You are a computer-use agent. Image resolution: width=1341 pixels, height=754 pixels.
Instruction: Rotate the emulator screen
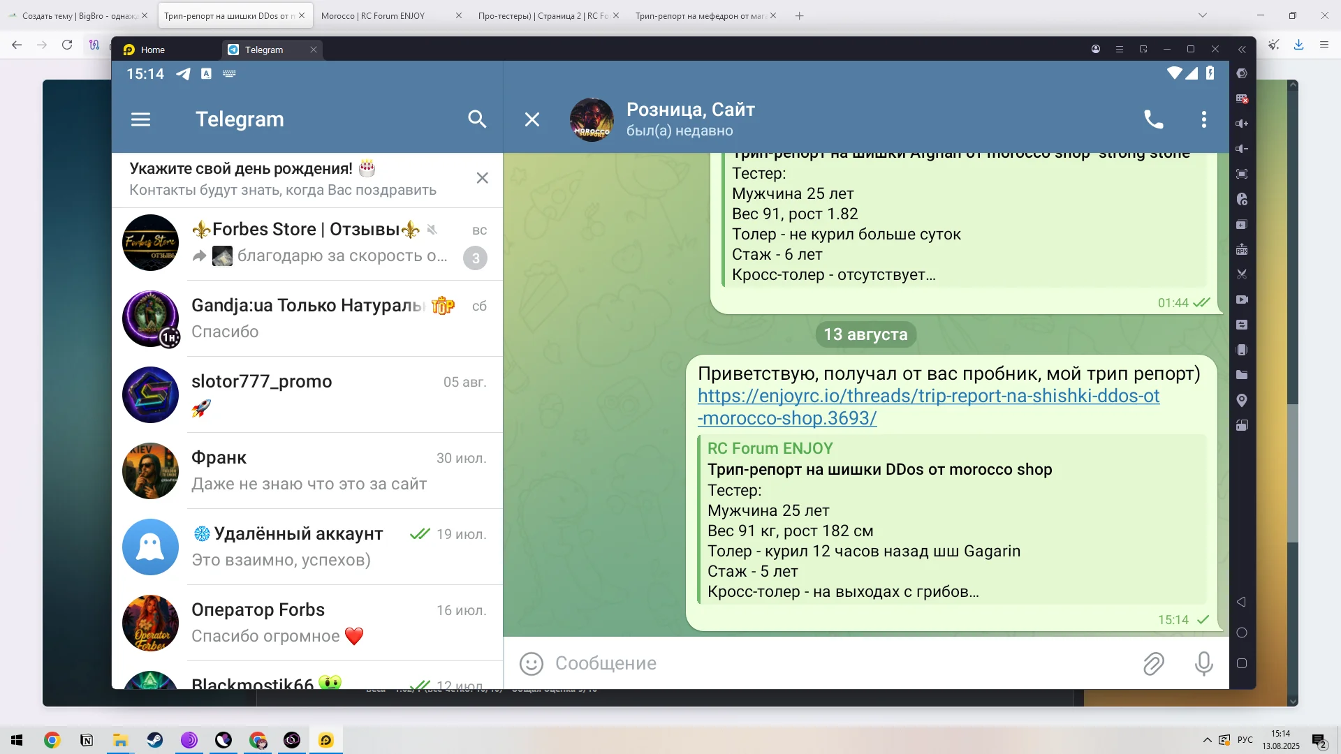(1242, 425)
